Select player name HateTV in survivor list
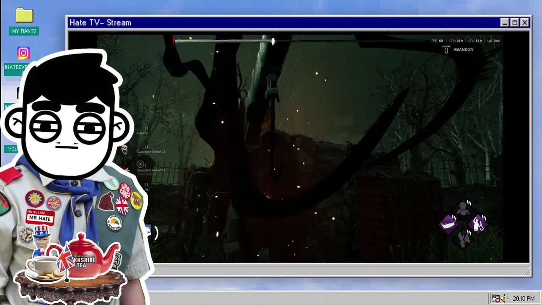Screen dimensions: 542x305 click(x=143, y=133)
